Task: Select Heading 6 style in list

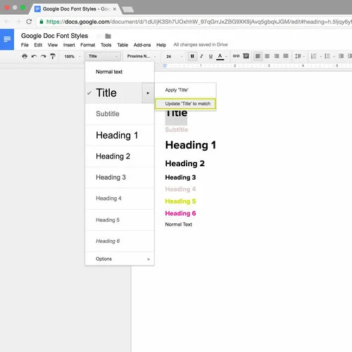Action: click(x=120, y=241)
